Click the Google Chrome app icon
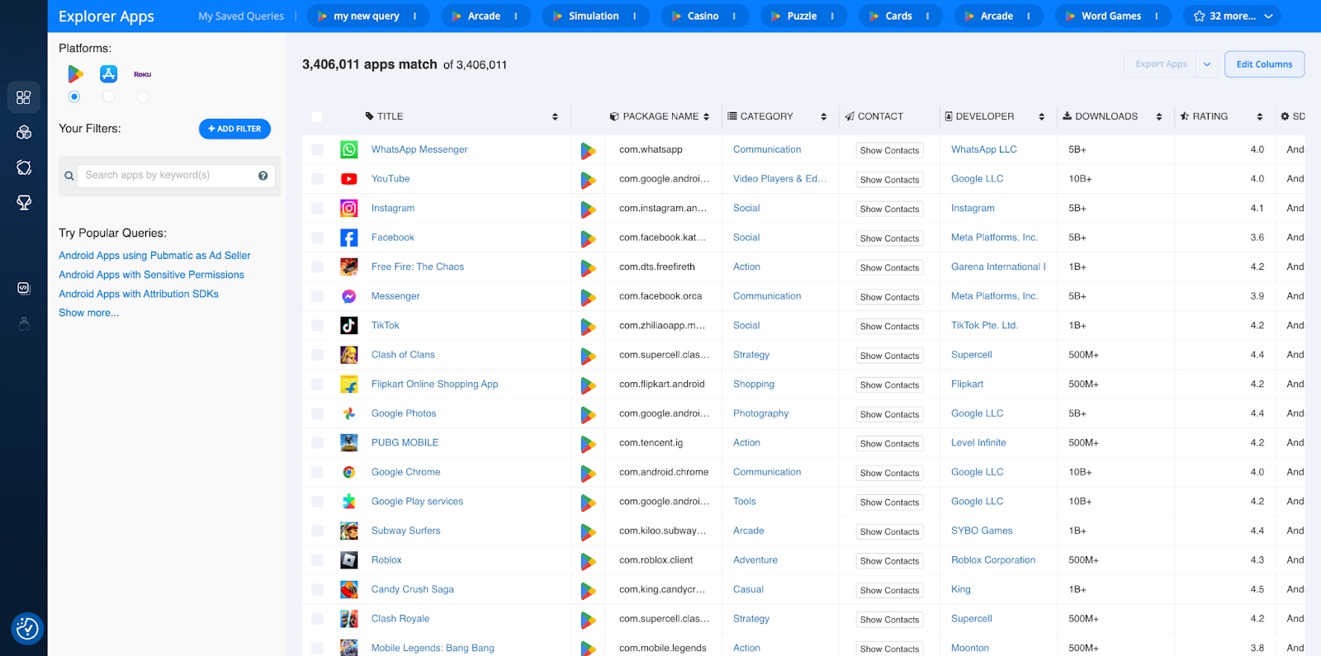Screen dimensions: 1321x656 coord(349,472)
